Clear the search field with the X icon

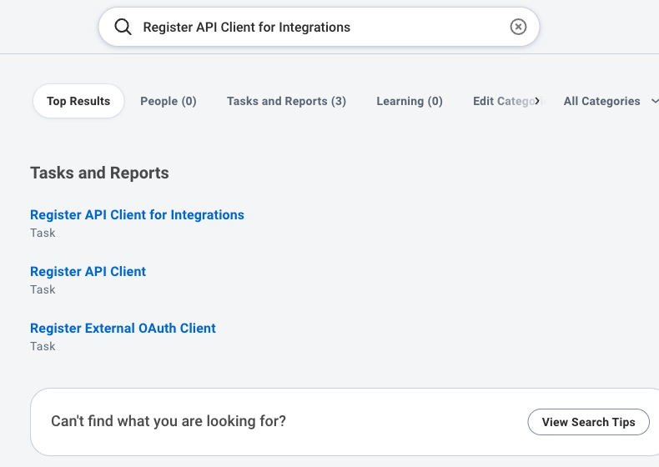coord(518,27)
